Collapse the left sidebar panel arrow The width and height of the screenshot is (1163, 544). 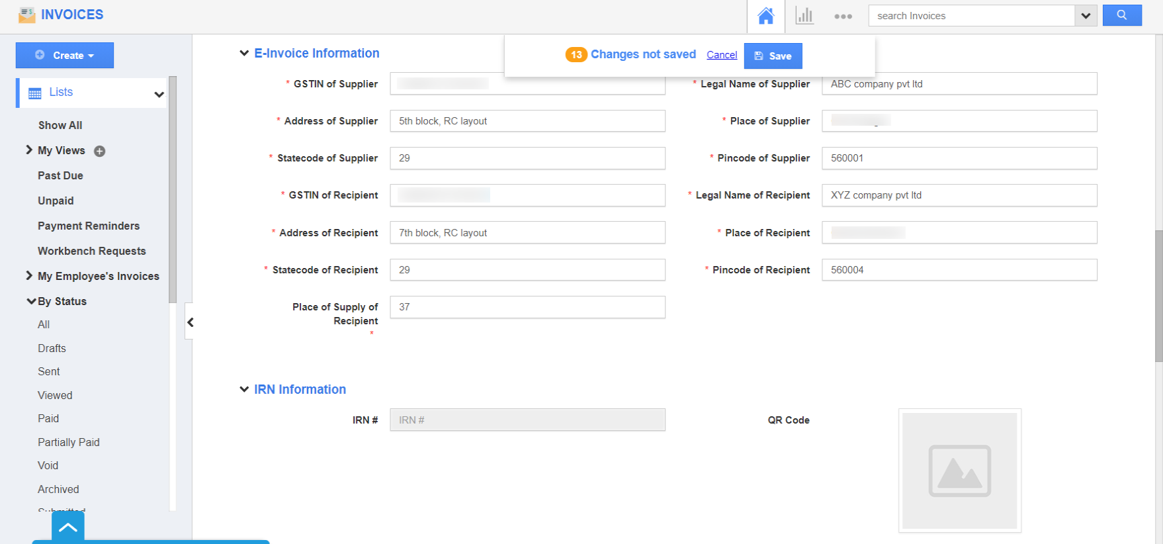pos(190,322)
